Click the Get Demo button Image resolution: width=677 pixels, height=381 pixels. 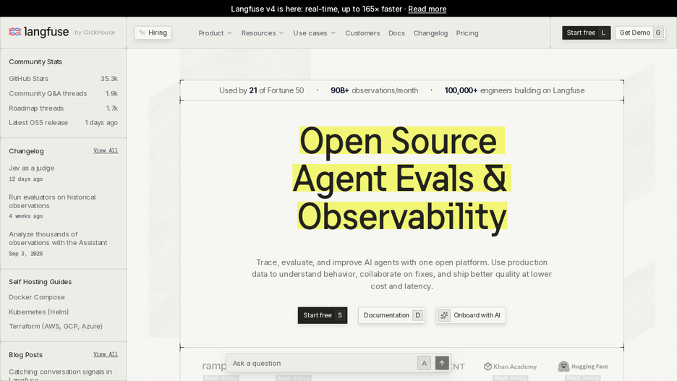click(x=640, y=33)
